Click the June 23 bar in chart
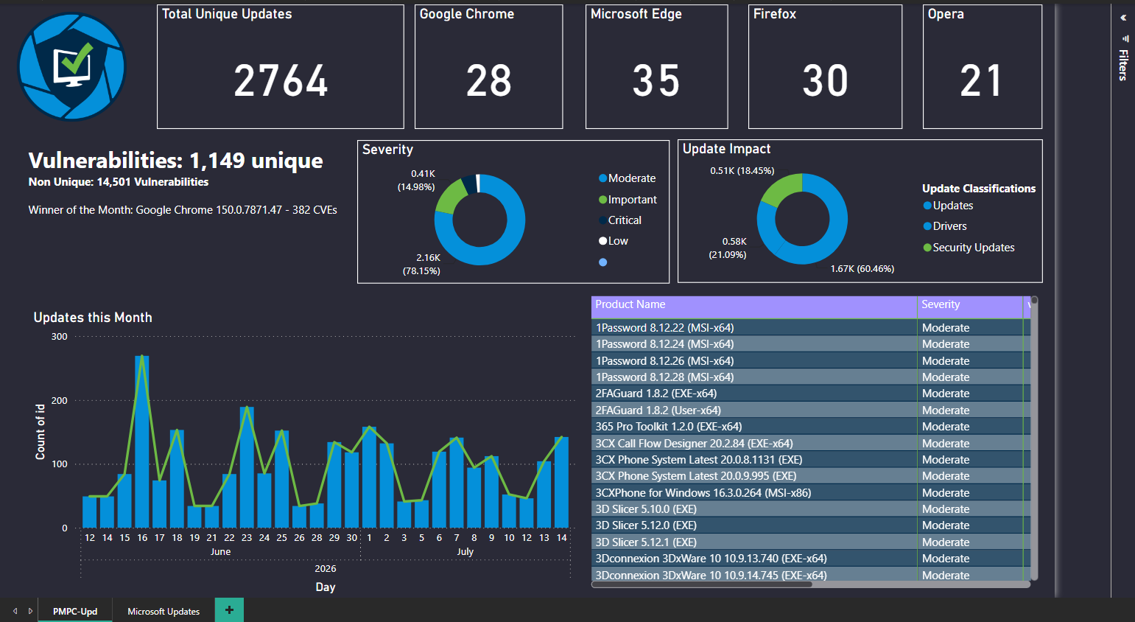 pyautogui.click(x=247, y=467)
